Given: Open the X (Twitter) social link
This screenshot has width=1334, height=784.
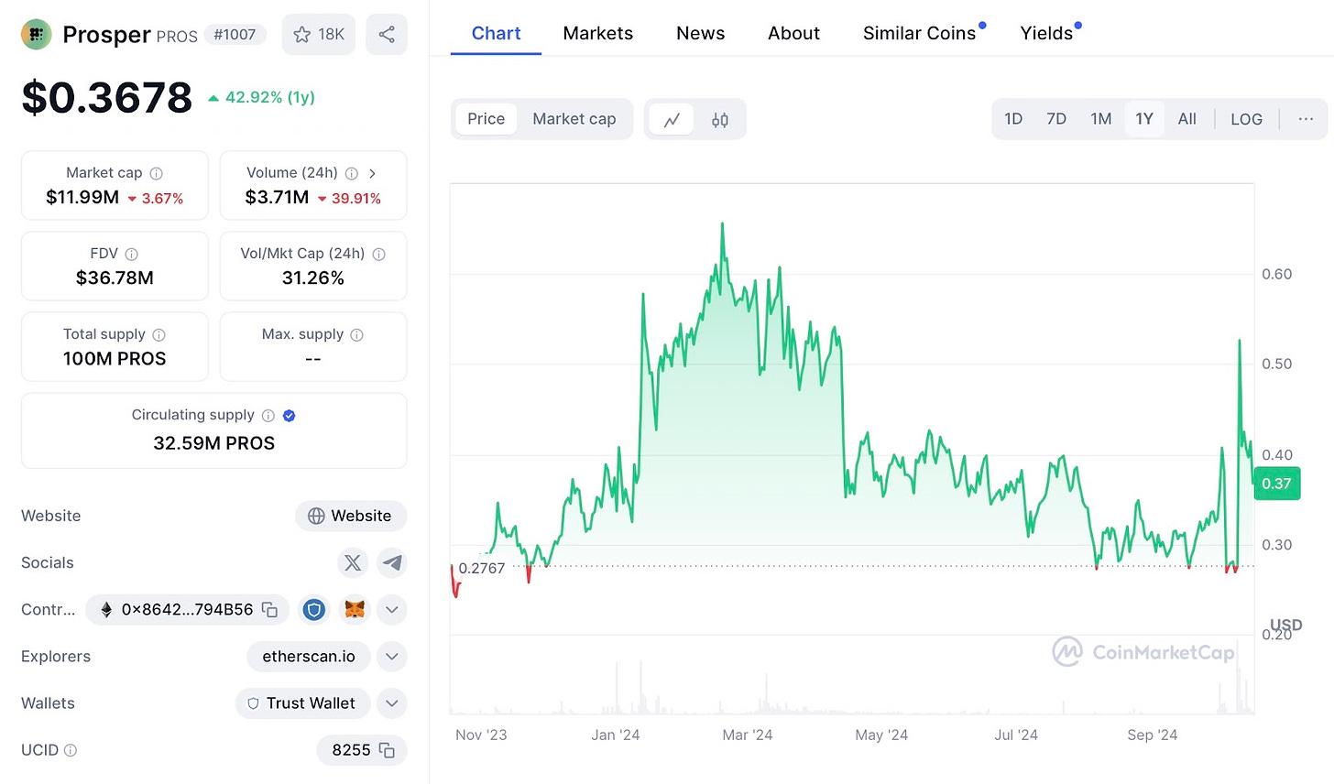Looking at the screenshot, I should tap(353, 562).
